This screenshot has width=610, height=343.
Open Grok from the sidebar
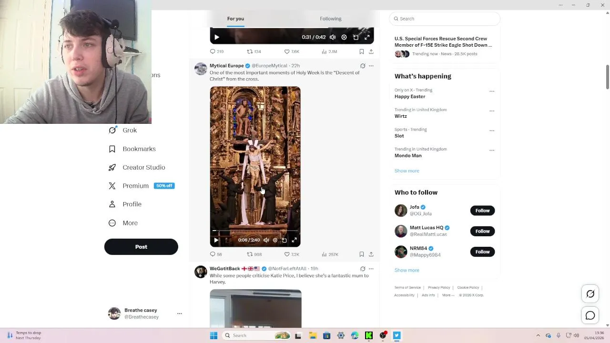(x=122, y=130)
